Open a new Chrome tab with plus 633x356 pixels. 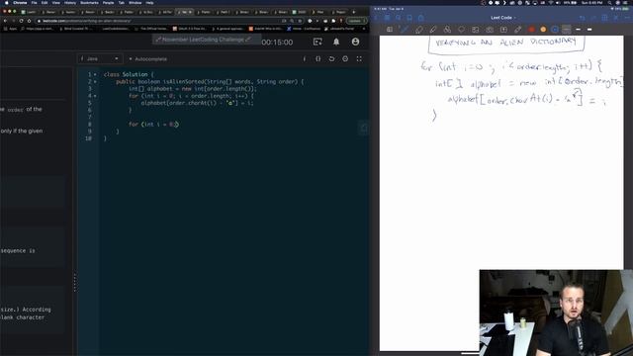coord(354,12)
